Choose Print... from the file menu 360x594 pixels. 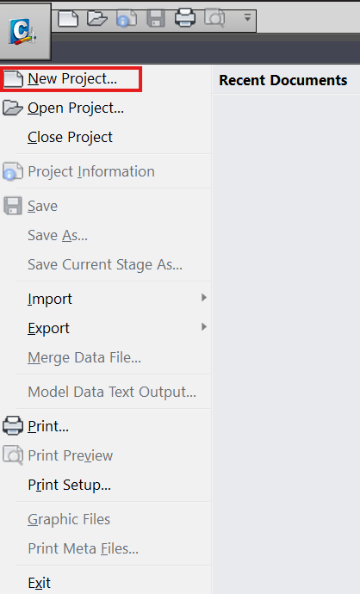(x=48, y=426)
